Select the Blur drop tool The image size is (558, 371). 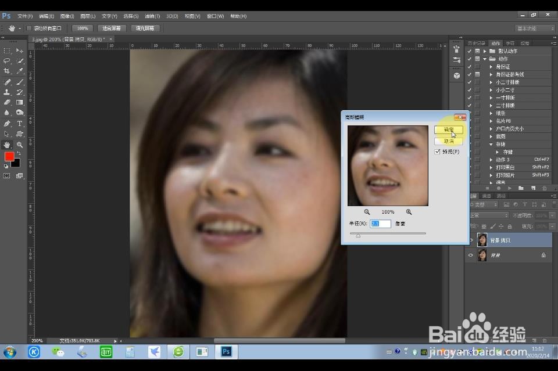7,112
